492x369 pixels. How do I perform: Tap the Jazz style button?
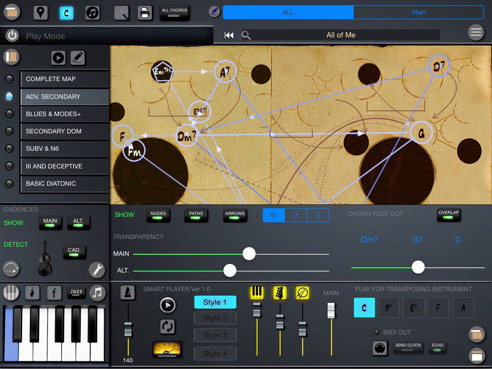(76, 292)
